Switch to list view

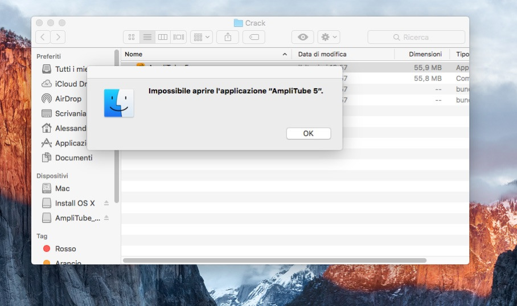coord(147,37)
